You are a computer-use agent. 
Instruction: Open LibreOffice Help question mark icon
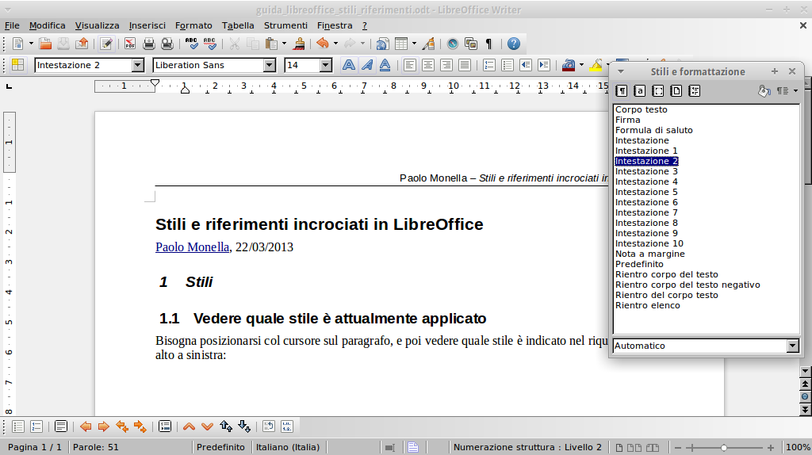point(514,44)
